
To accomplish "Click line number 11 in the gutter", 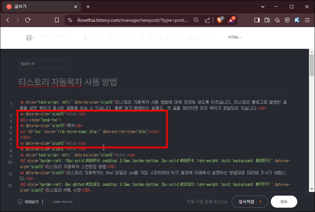I will point(10,174).
